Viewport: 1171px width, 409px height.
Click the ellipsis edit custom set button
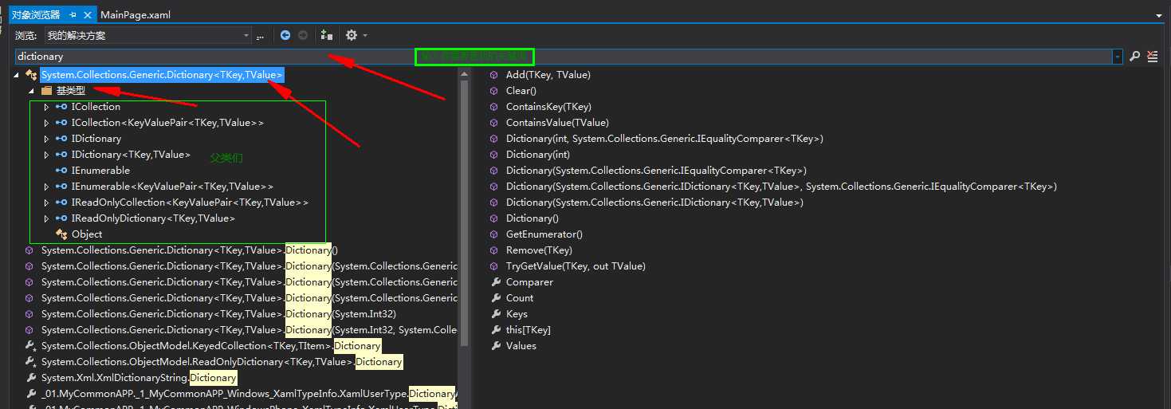coord(260,35)
